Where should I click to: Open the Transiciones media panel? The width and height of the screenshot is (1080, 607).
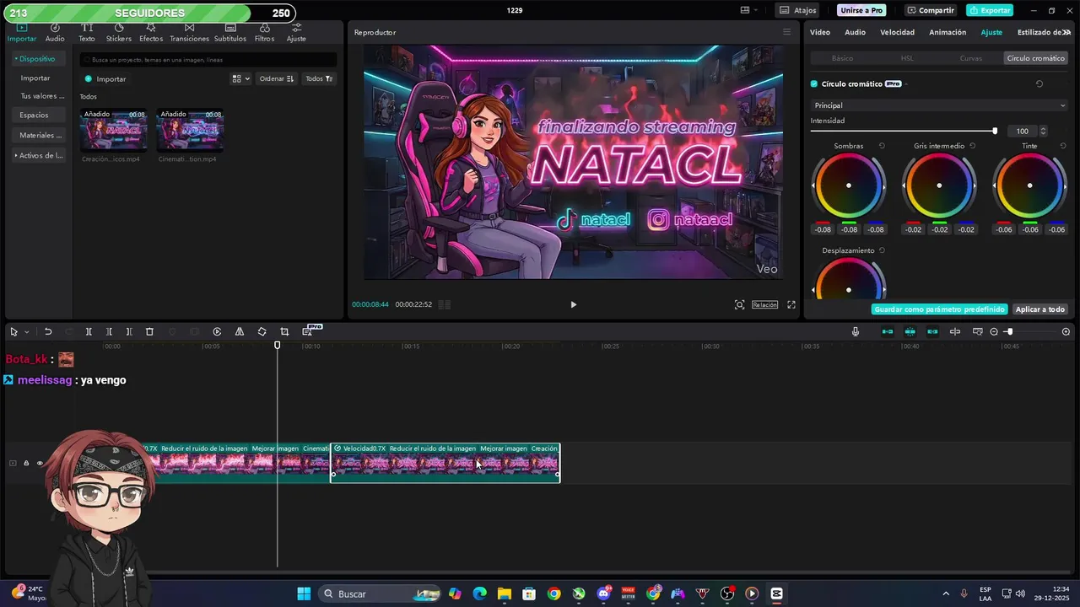(189, 33)
